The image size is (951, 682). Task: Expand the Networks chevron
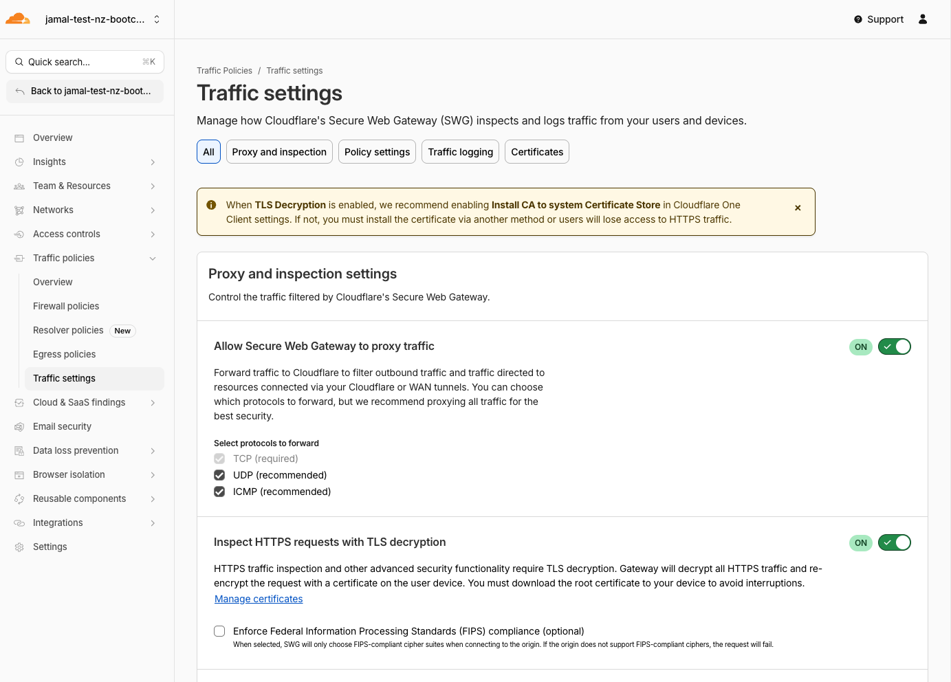153,210
